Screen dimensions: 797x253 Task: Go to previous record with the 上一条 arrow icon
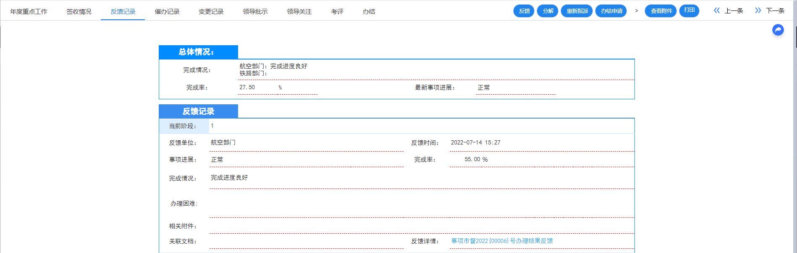pos(717,10)
